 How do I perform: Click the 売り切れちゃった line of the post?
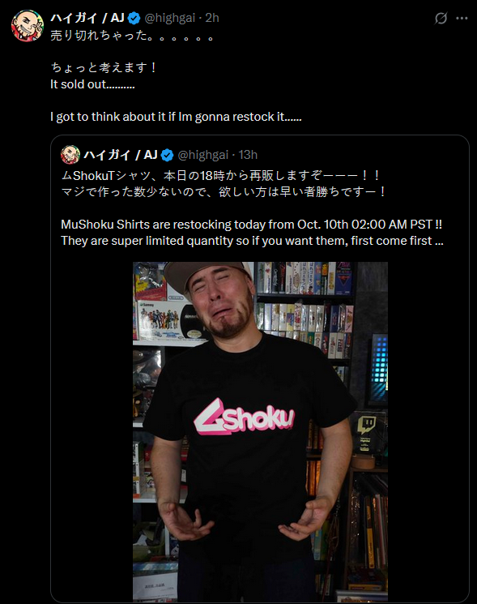132,36
